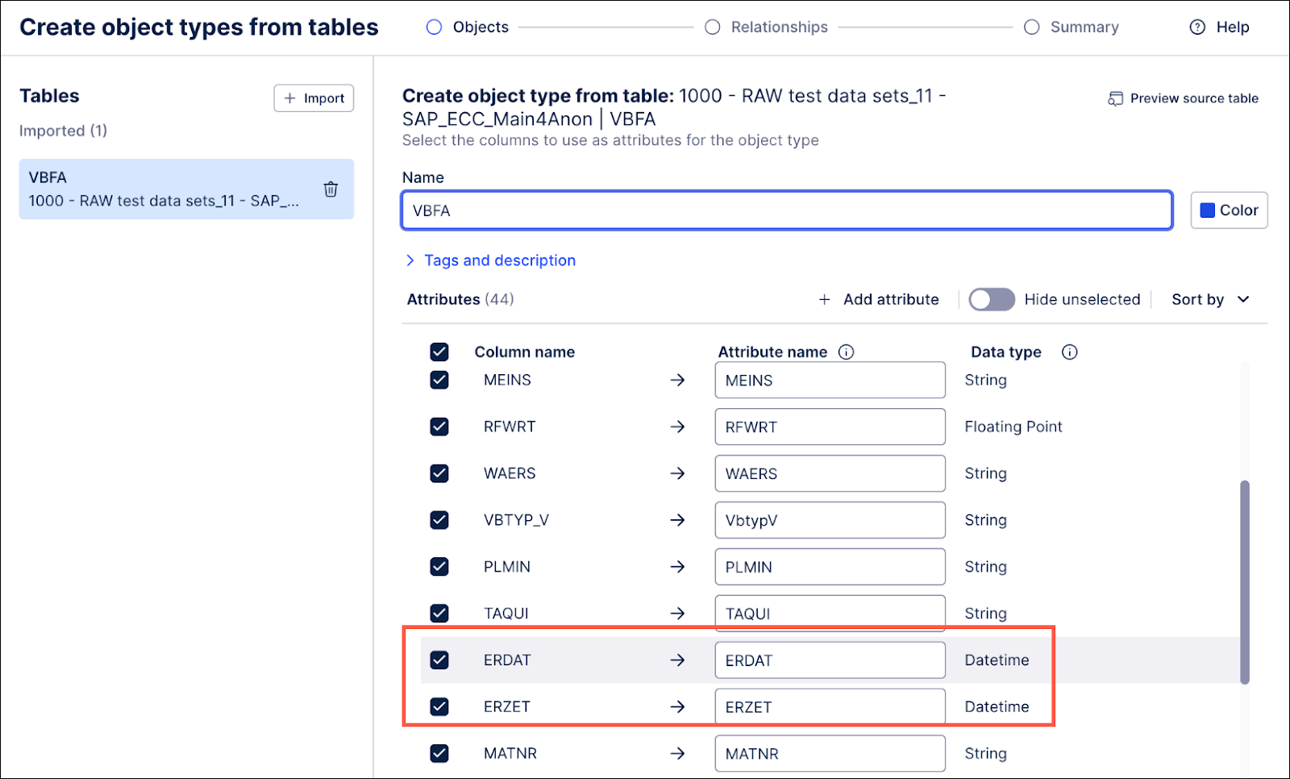This screenshot has width=1290, height=779.
Task: Open the Color picker button
Action: (1229, 210)
